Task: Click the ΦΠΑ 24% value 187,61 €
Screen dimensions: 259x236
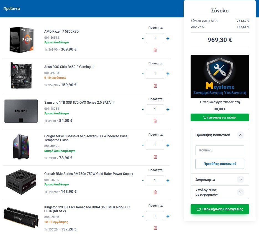Action: point(243,27)
